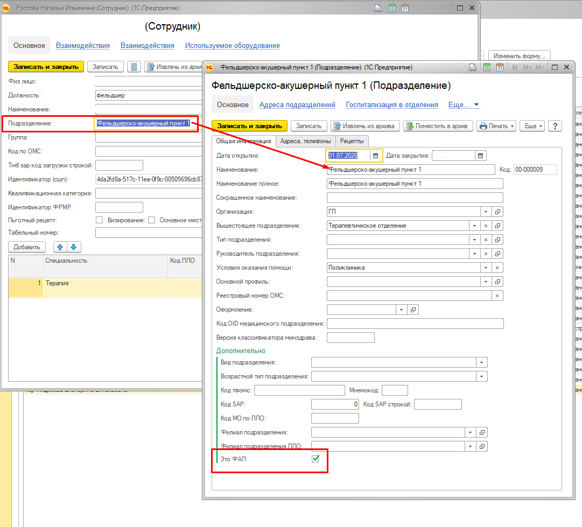Clear the Вышестоящее подразделение field
Image resolution: width=582 pixels, height=527 pixels.
485,226
